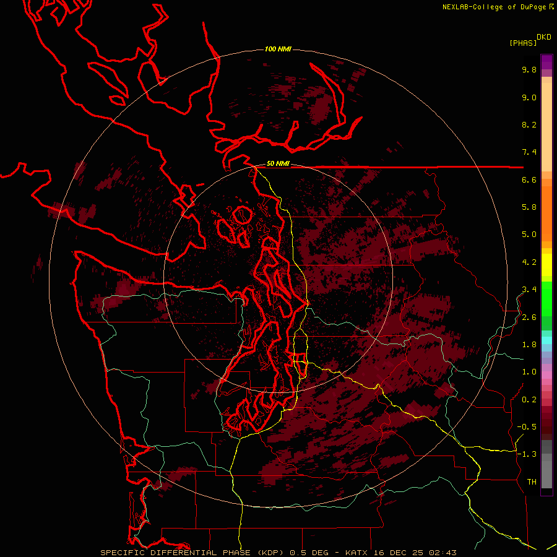Click the DKD unit label above the scale
This screenshot has width=557, height=557.
pyautogui.click(x=544, y=37)
